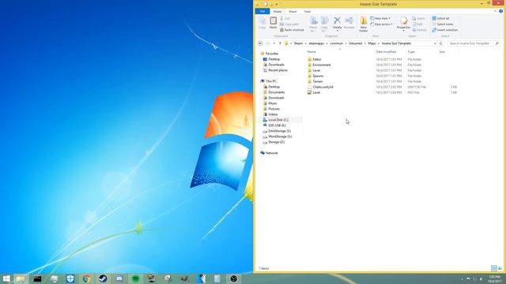Switch to the Details view icon in status bar

[493, 268]
